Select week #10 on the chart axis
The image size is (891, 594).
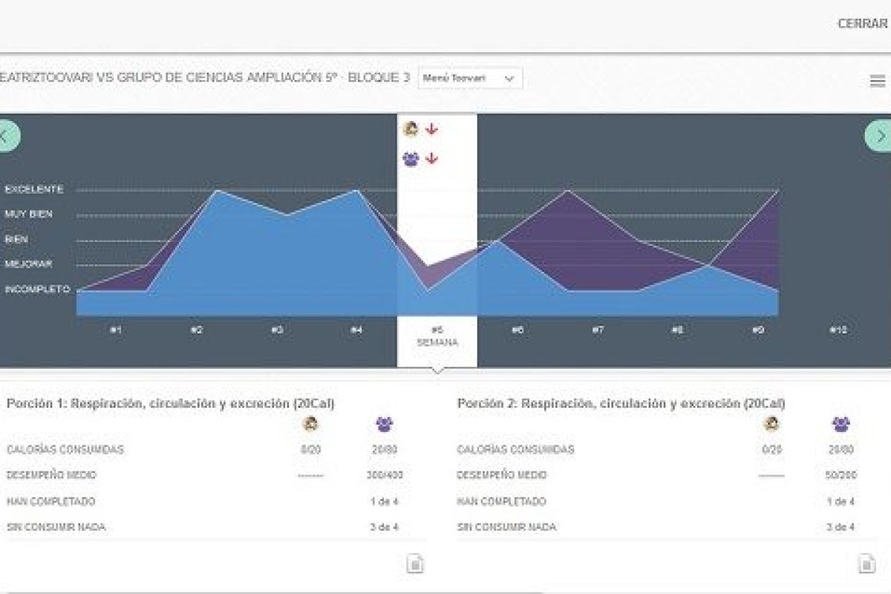(838, 330)
